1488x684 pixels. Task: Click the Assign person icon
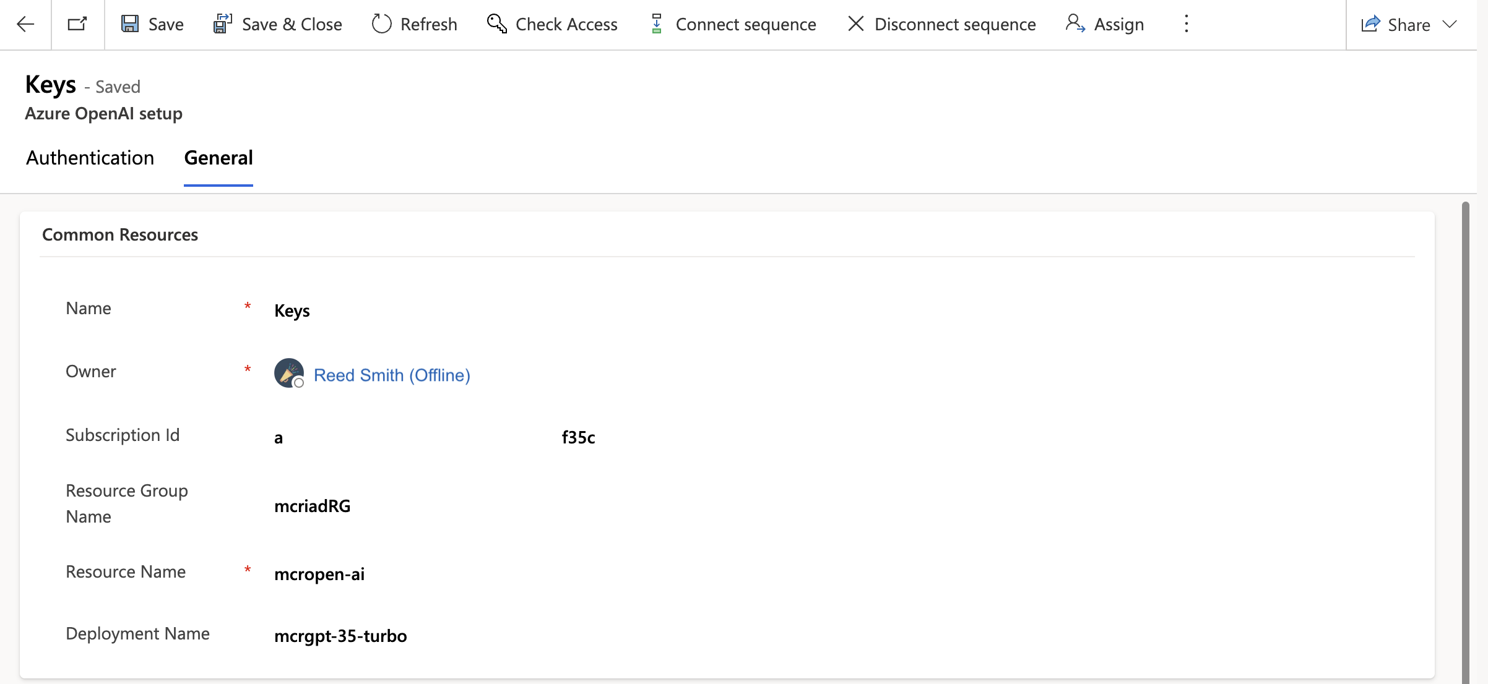click(1075, 24)
